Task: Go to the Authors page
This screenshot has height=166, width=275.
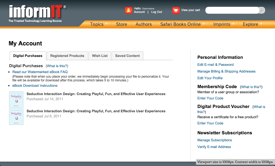Action: tap(144, 24)
